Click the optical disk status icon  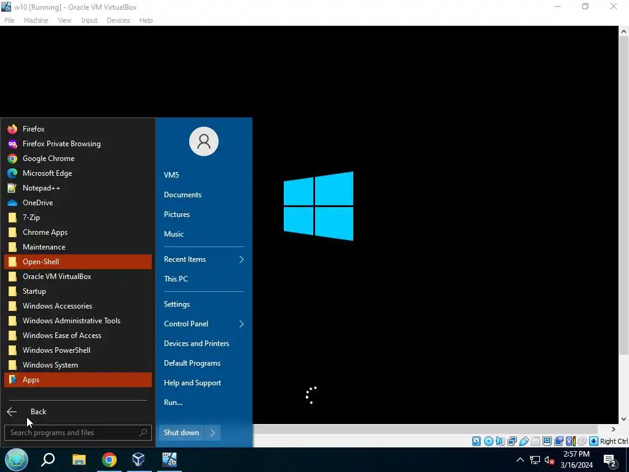(x=488, y=441)
